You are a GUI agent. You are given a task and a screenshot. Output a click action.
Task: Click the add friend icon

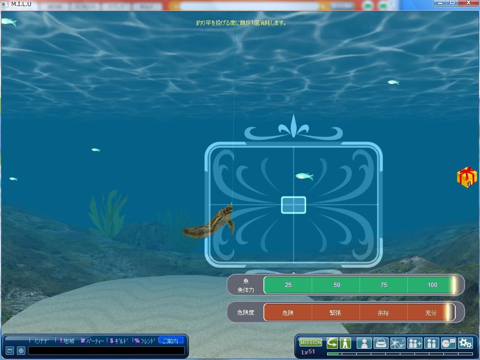[415, 343]
